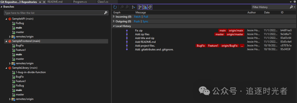297x103 pixels.
Task: Click the Sync link
Action: 145,21
